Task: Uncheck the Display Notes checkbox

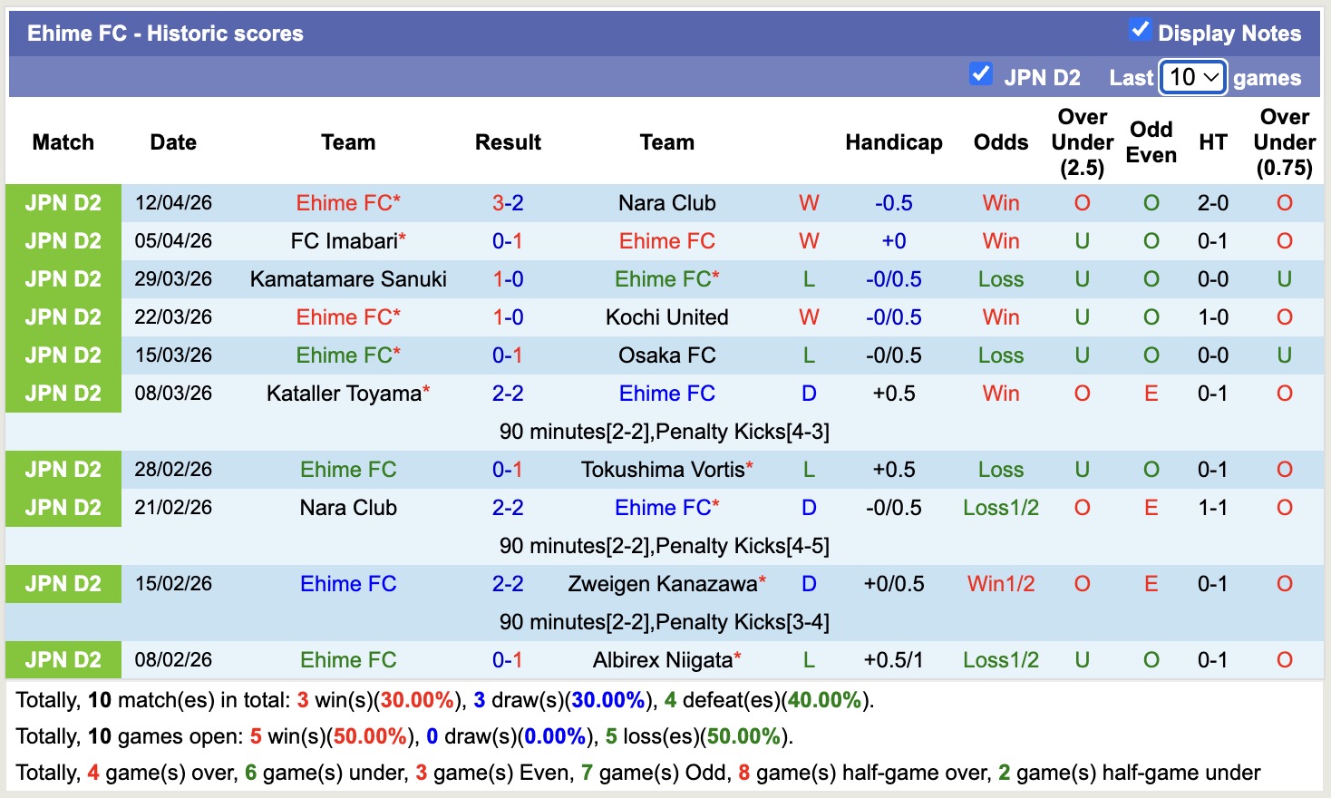Action: (1139, 30)
